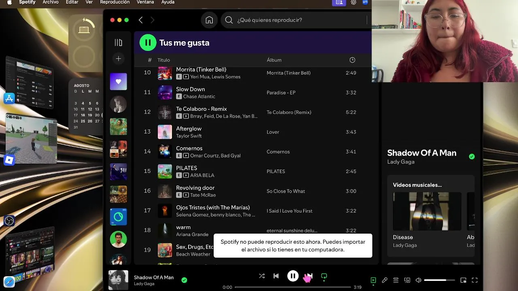
Task: Seek on the song progress bar
Action: pos(293,287)
